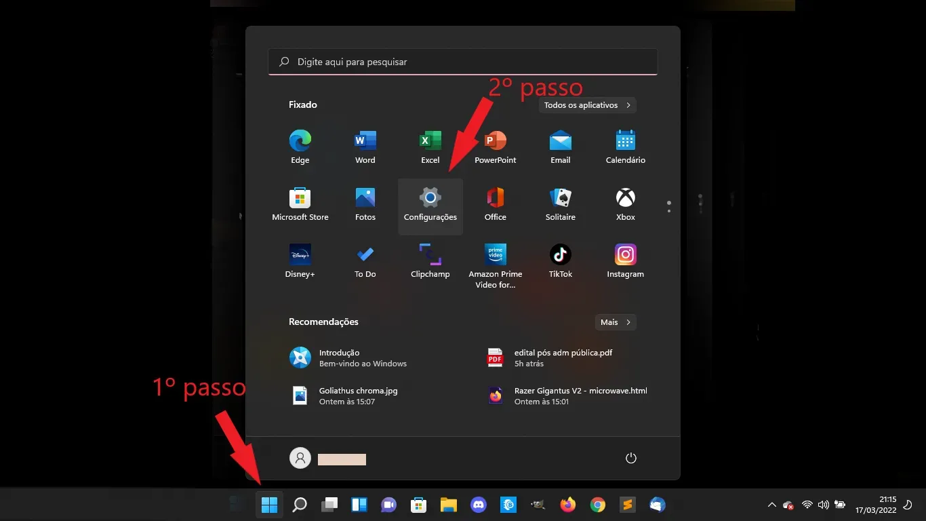Screen dimensions: 926x521
Task: Click the power button icon
Action: click(x=631, y=458)
